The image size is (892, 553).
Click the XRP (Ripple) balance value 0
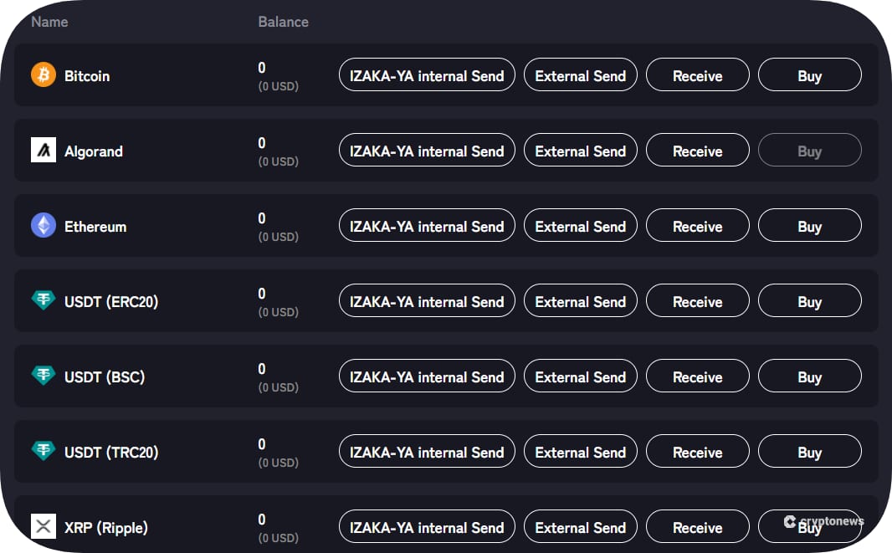tap(262, 520)
